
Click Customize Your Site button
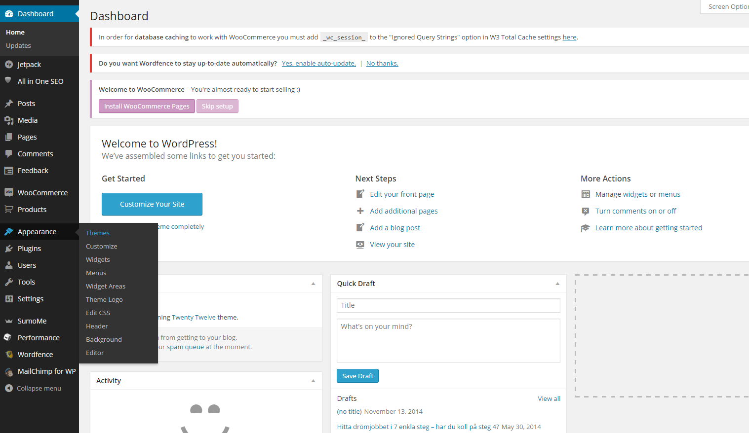pyautogui.click(x=152, y=204)
